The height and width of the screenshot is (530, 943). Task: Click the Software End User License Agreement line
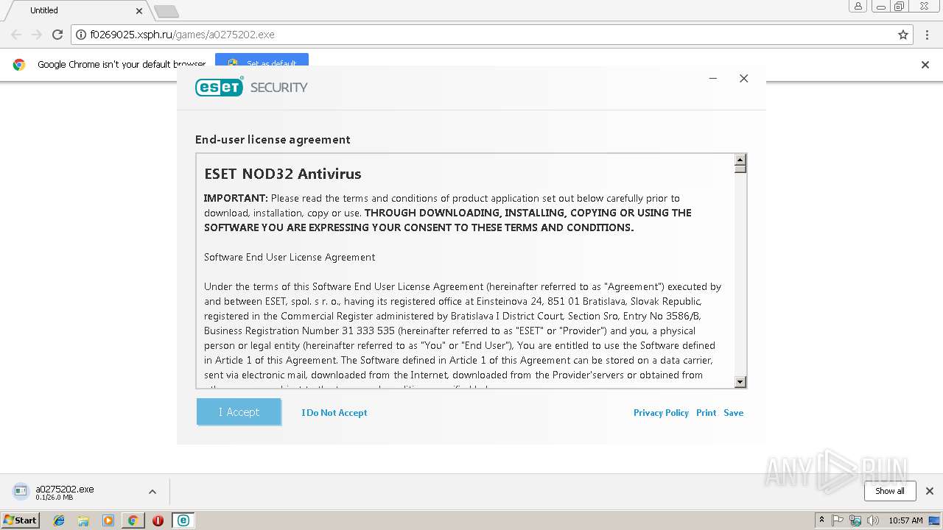tap(290, 257)
